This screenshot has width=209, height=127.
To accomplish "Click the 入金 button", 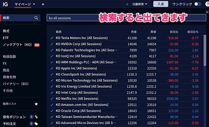I will point(161,4).
